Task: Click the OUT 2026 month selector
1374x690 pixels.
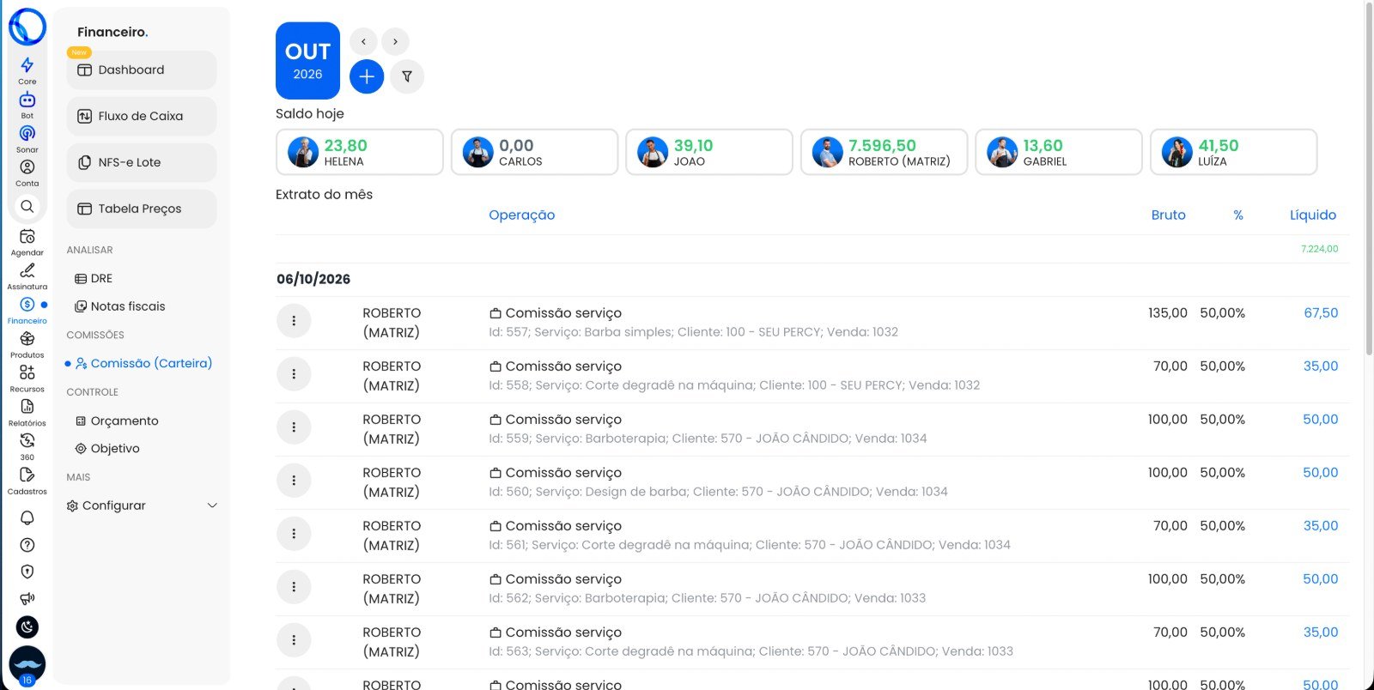Action: [x=307, y=61]
